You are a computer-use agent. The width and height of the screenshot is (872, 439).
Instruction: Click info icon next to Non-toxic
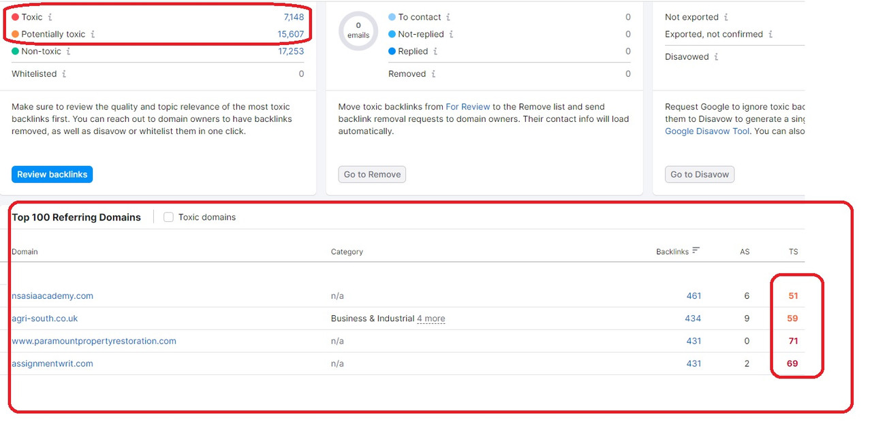click(x=69, y=51)
